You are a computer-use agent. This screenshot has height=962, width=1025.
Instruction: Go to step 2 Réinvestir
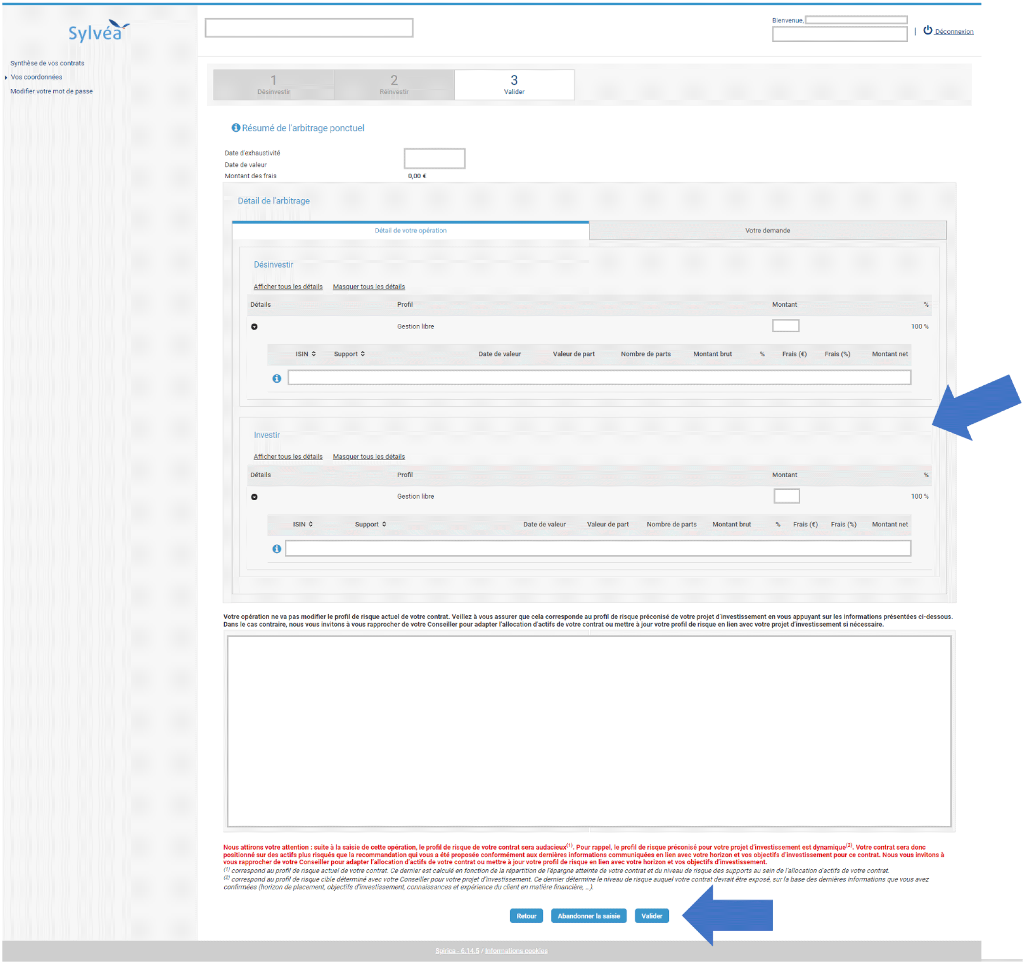pyautogui.click(x=394, y=84)
